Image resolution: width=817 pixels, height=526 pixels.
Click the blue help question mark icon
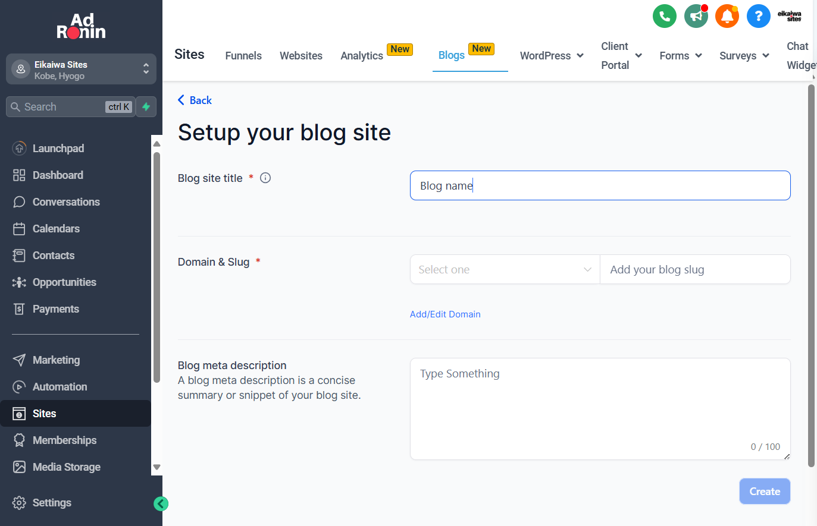pos(759,16)
